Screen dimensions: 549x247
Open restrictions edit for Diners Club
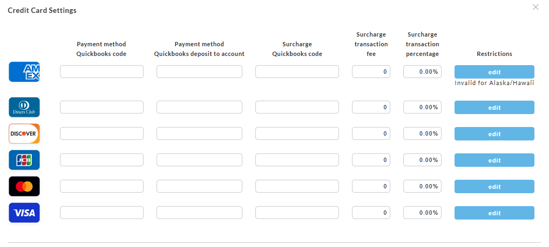(494, 108)
